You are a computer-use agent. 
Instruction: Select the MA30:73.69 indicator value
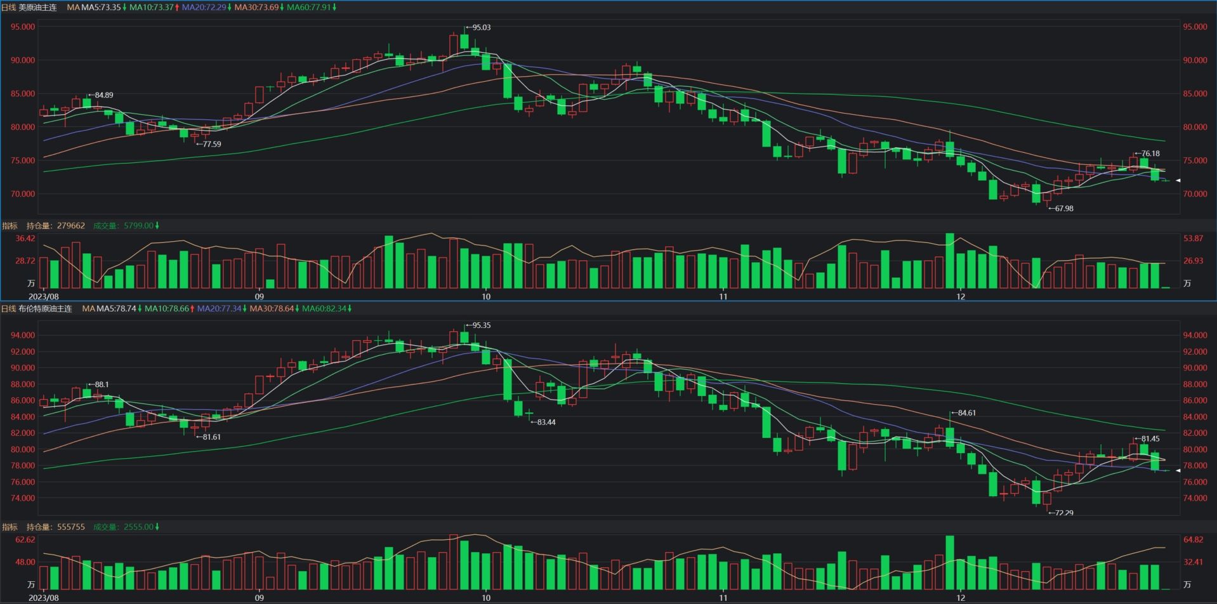click(257, 8)
